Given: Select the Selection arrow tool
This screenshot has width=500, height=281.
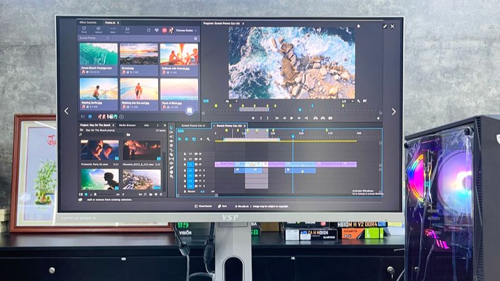Looking at the screenshot, I should tap(171, 128).
